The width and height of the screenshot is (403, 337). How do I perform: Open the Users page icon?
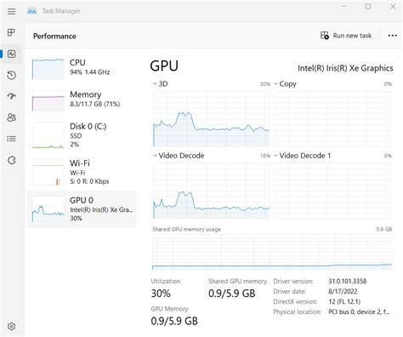[x=11, y=117]
